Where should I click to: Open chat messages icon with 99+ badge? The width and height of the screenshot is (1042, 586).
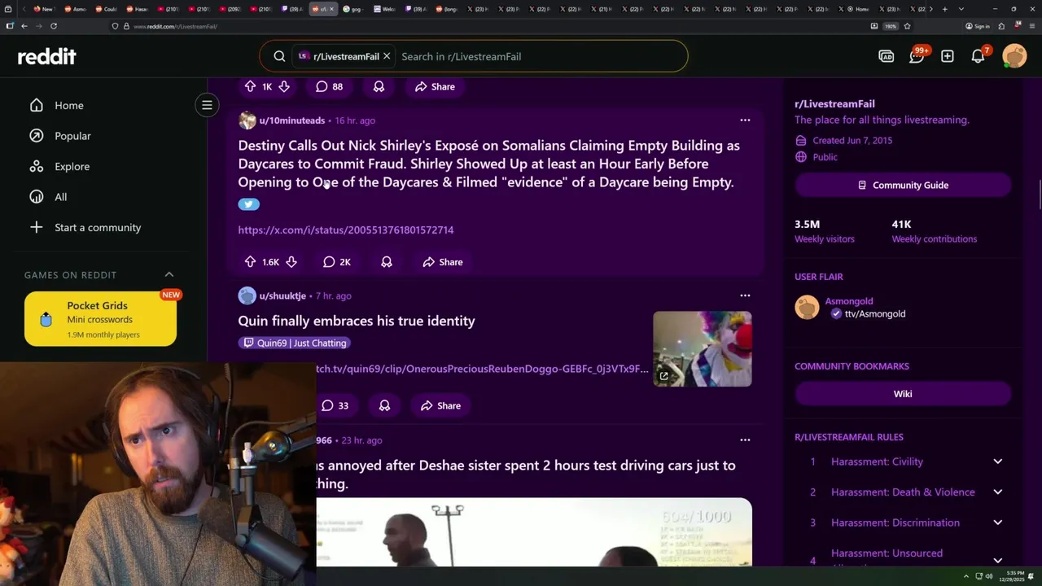coord(917,55)
